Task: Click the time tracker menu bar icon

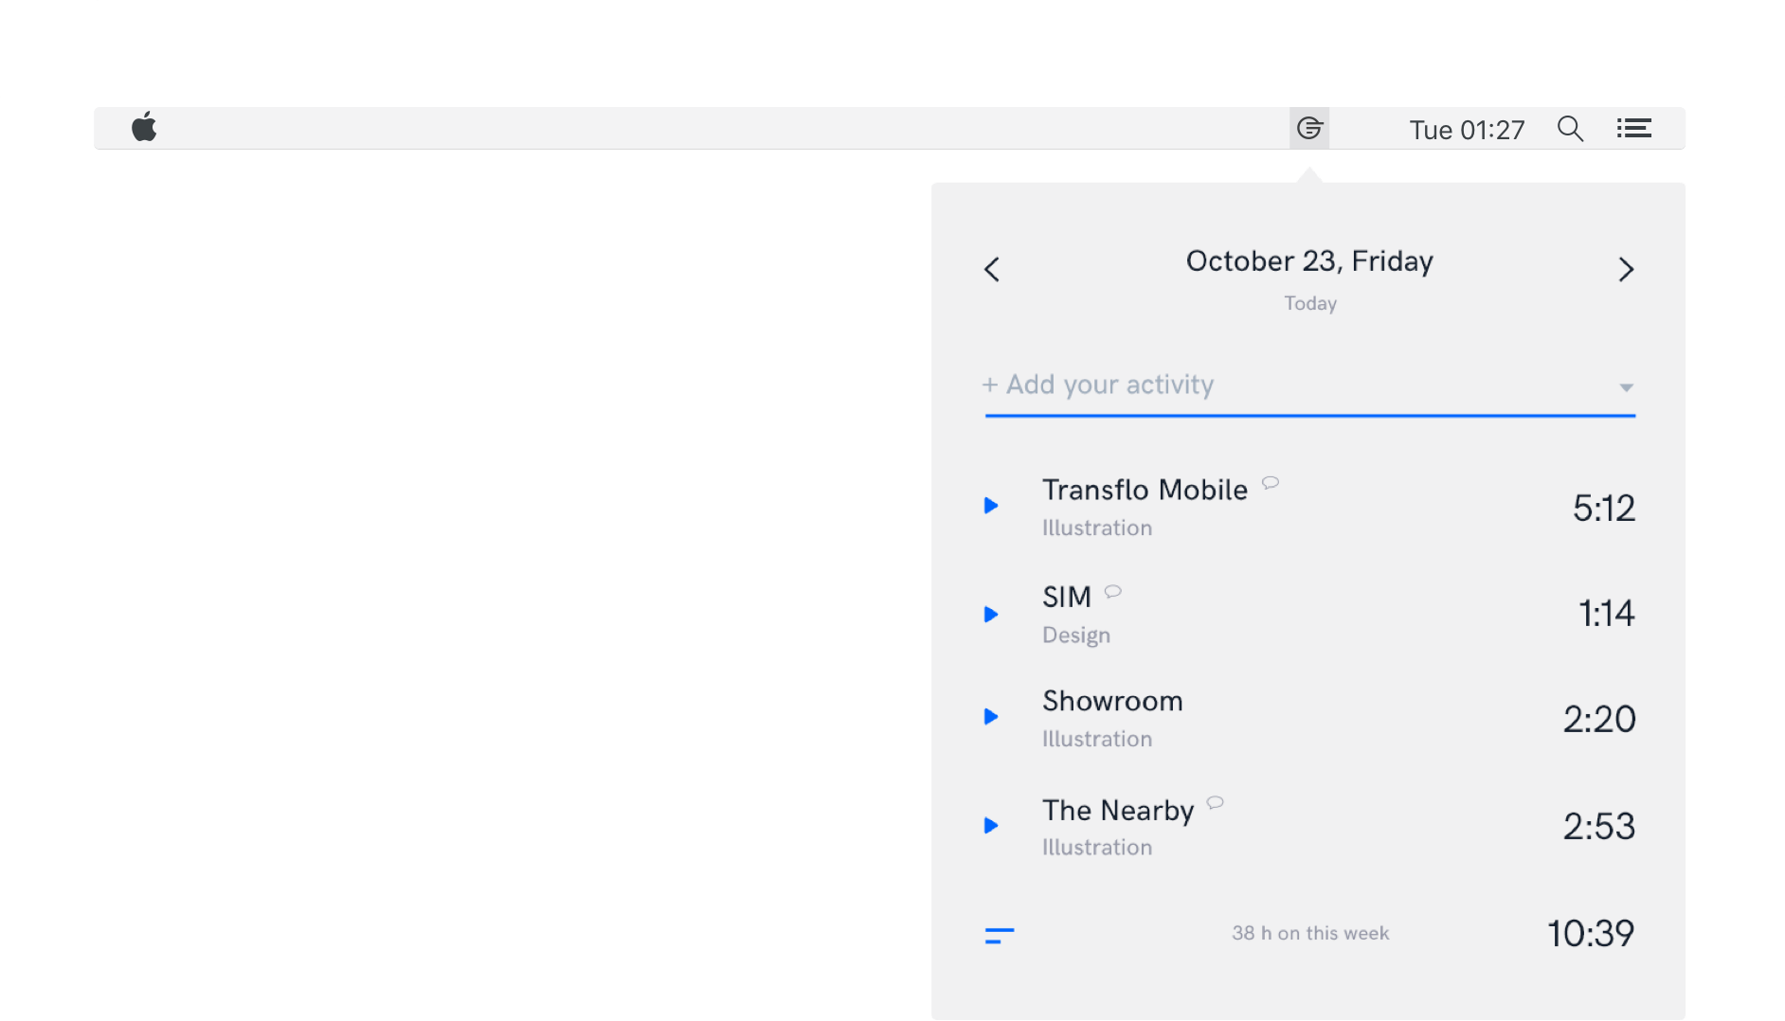Action: point(1309,128)
